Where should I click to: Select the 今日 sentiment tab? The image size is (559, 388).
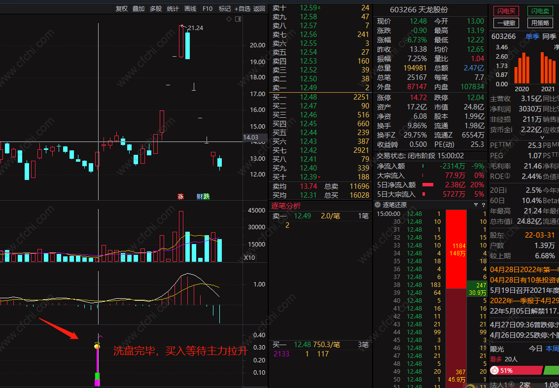coord(535,349)
